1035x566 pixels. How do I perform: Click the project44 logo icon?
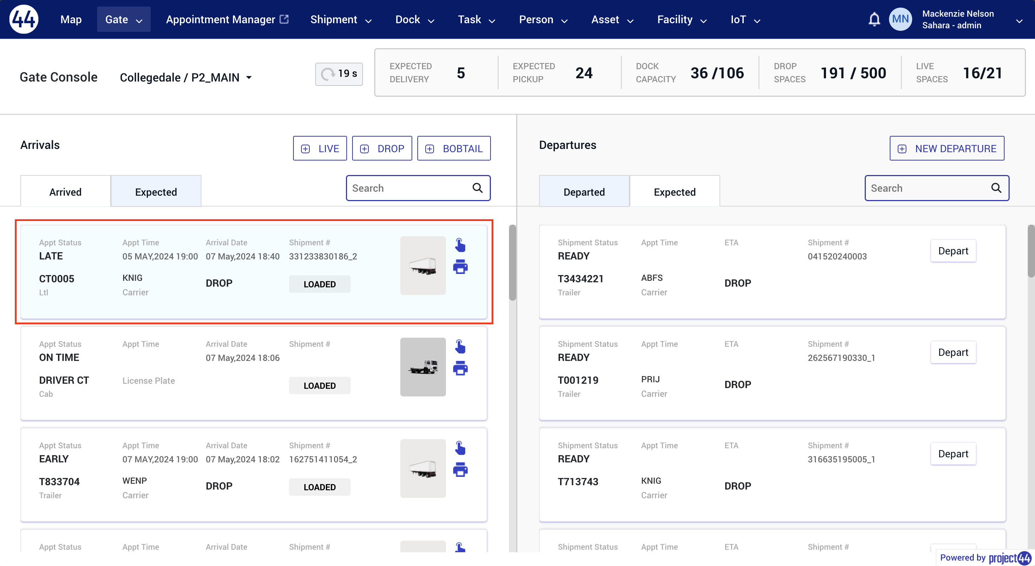(x=24, y=19)
